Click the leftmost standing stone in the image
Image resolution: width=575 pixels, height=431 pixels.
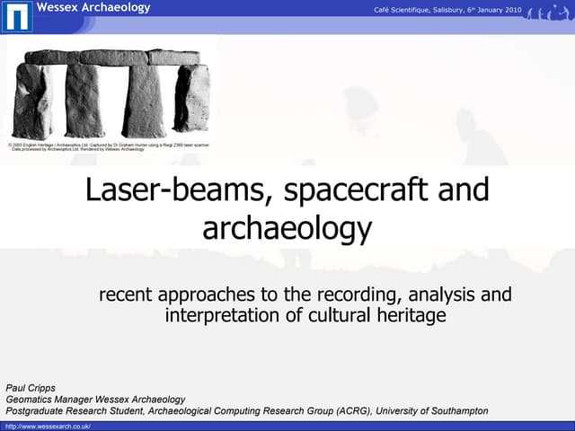click(x=32, y=101)
